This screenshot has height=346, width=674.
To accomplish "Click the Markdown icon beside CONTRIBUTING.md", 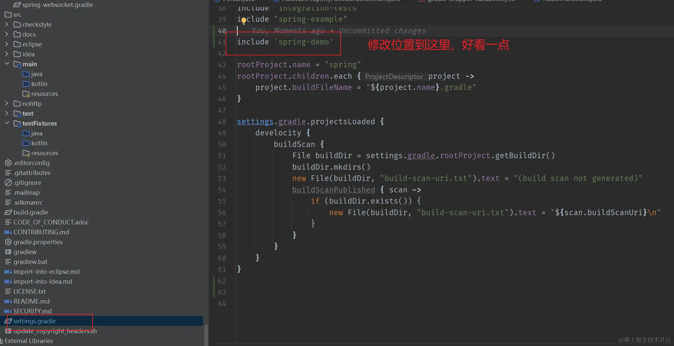I will [8, 232].
